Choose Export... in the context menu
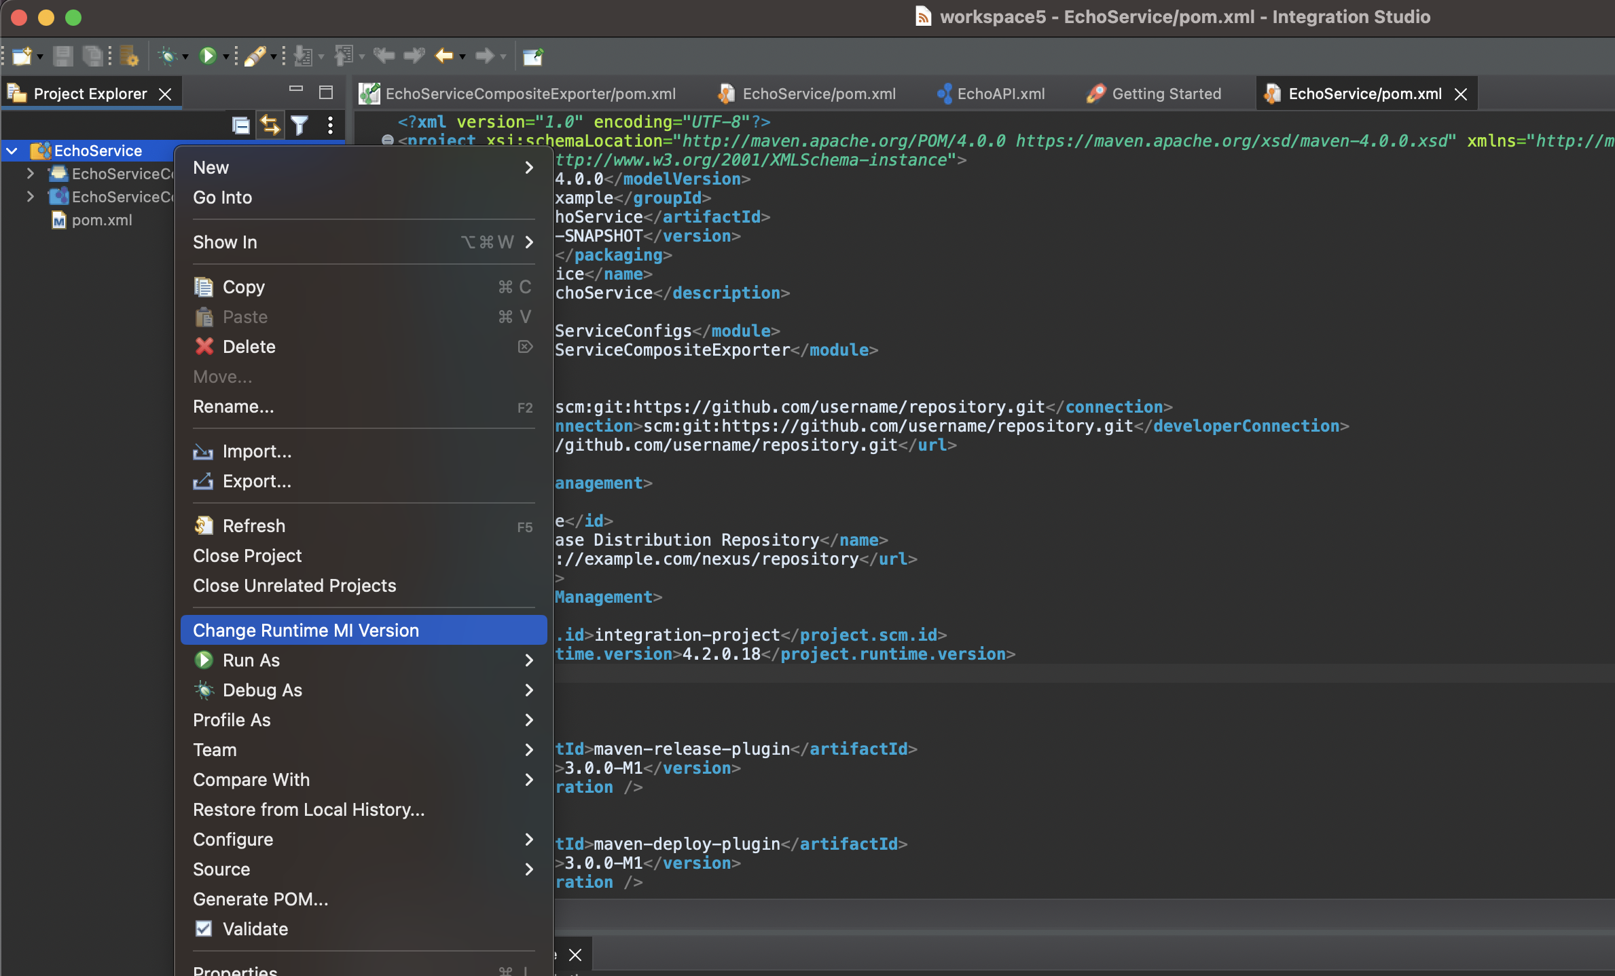Viewport: 1615px width, 976px height. (x=363, y=481)
